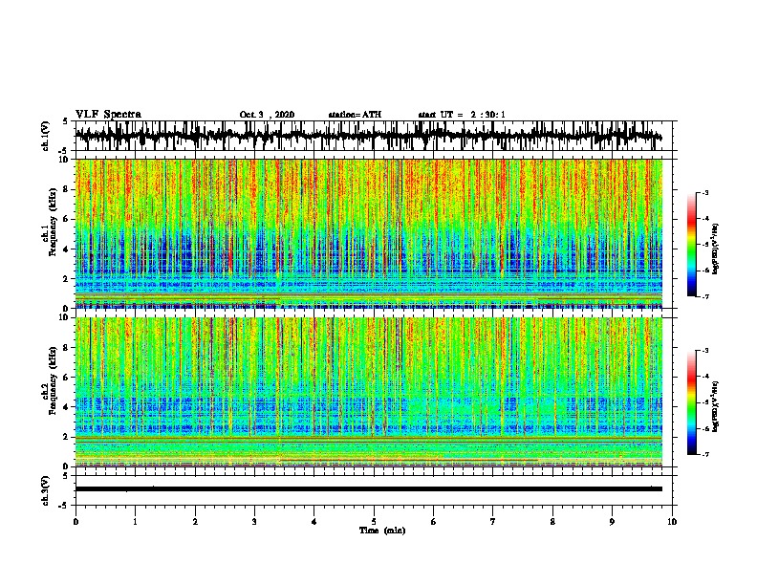This screenshot has width=757, height=585.
Task: Click the "Time (min)" x-axis label
Action: [382, 531]
